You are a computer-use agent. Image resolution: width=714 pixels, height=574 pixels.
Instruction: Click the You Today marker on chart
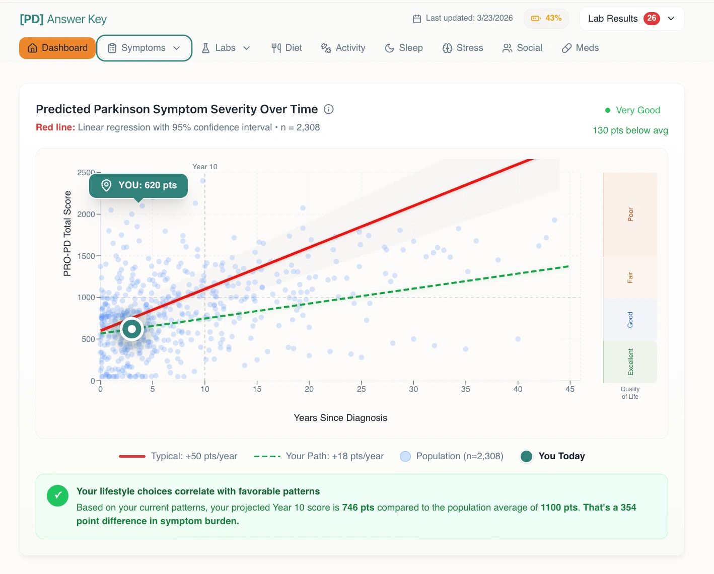pos(132,329)
